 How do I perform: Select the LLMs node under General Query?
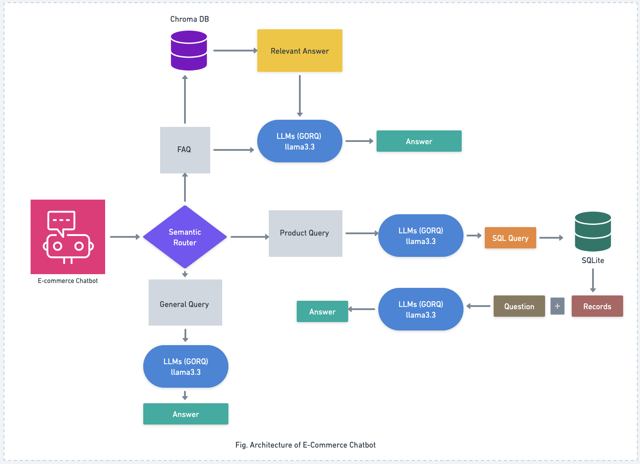coord(186,366)
